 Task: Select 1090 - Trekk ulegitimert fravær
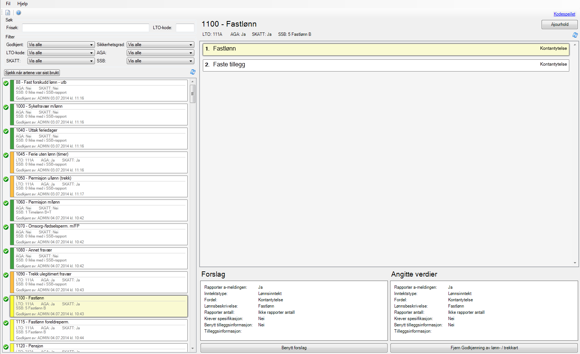pos(99,282)
